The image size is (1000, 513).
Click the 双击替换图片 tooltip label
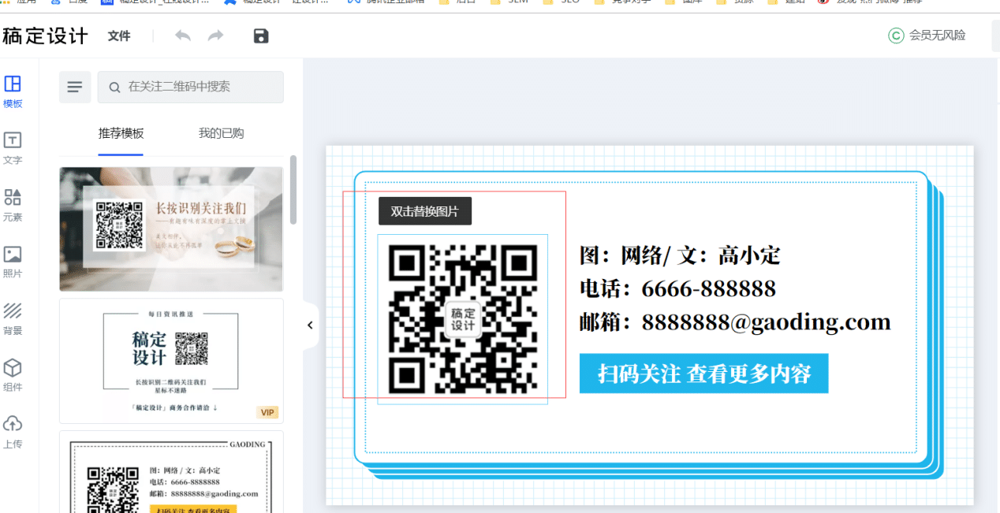[425, 211]
